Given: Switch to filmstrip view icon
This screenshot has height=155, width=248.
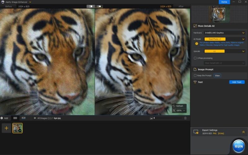Looking at the screenshot, I should click(24, 118).
